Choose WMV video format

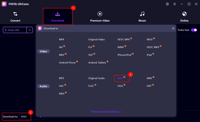(121, 47)
